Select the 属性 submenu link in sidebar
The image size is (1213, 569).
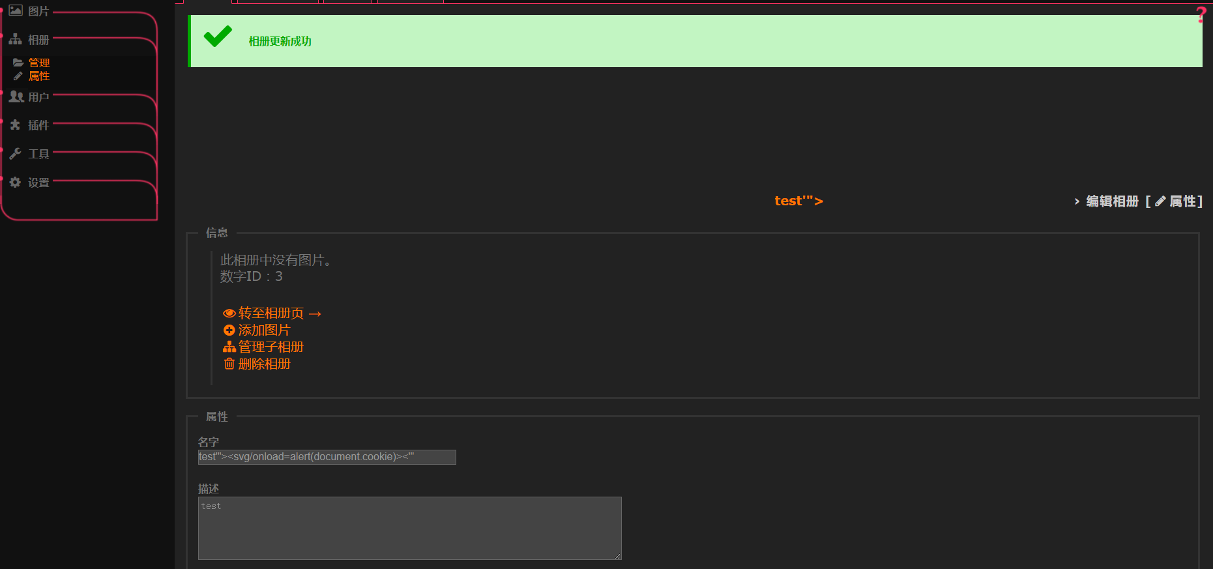point(39,76)
